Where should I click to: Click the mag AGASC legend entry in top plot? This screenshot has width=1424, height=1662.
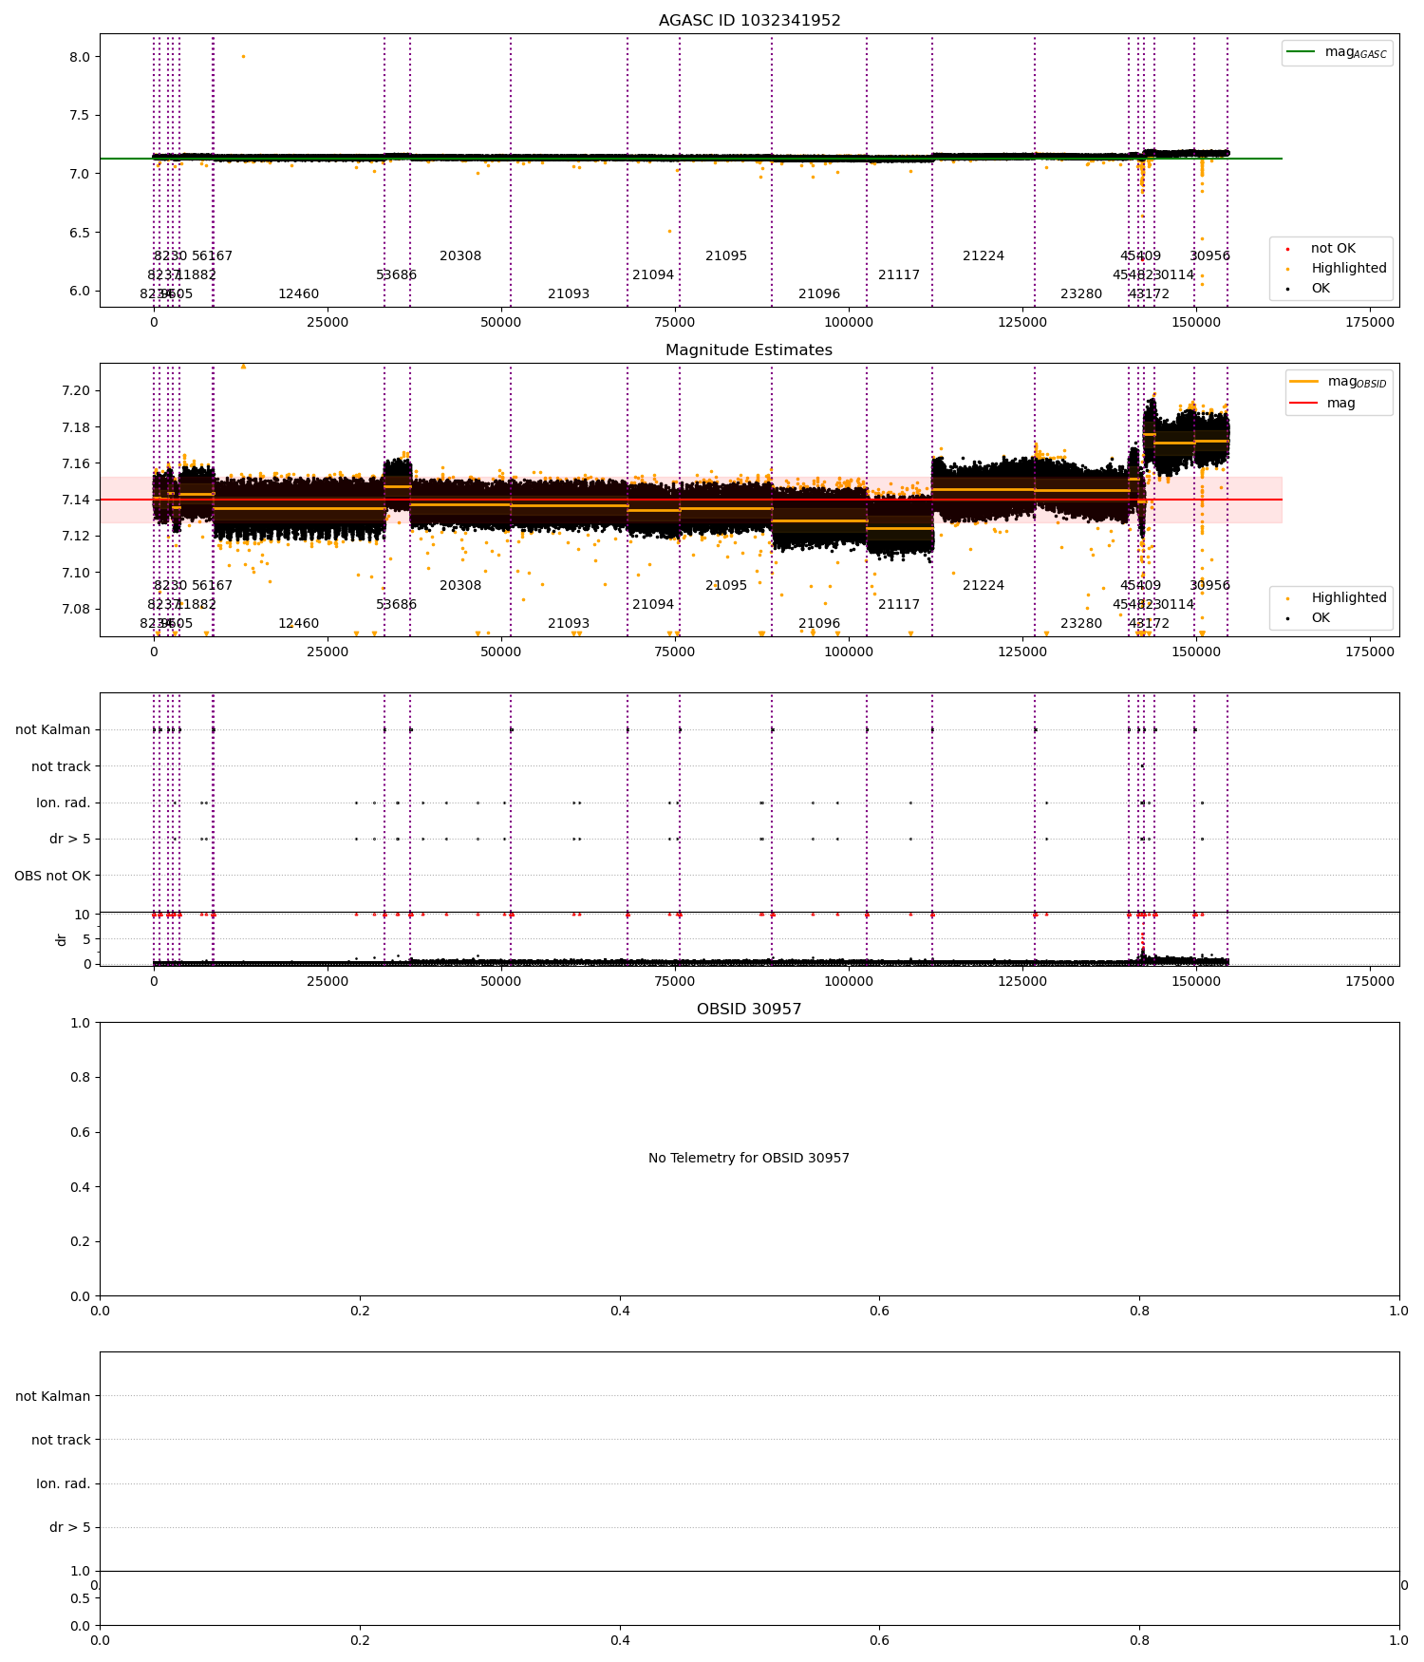click(1338, 52)
